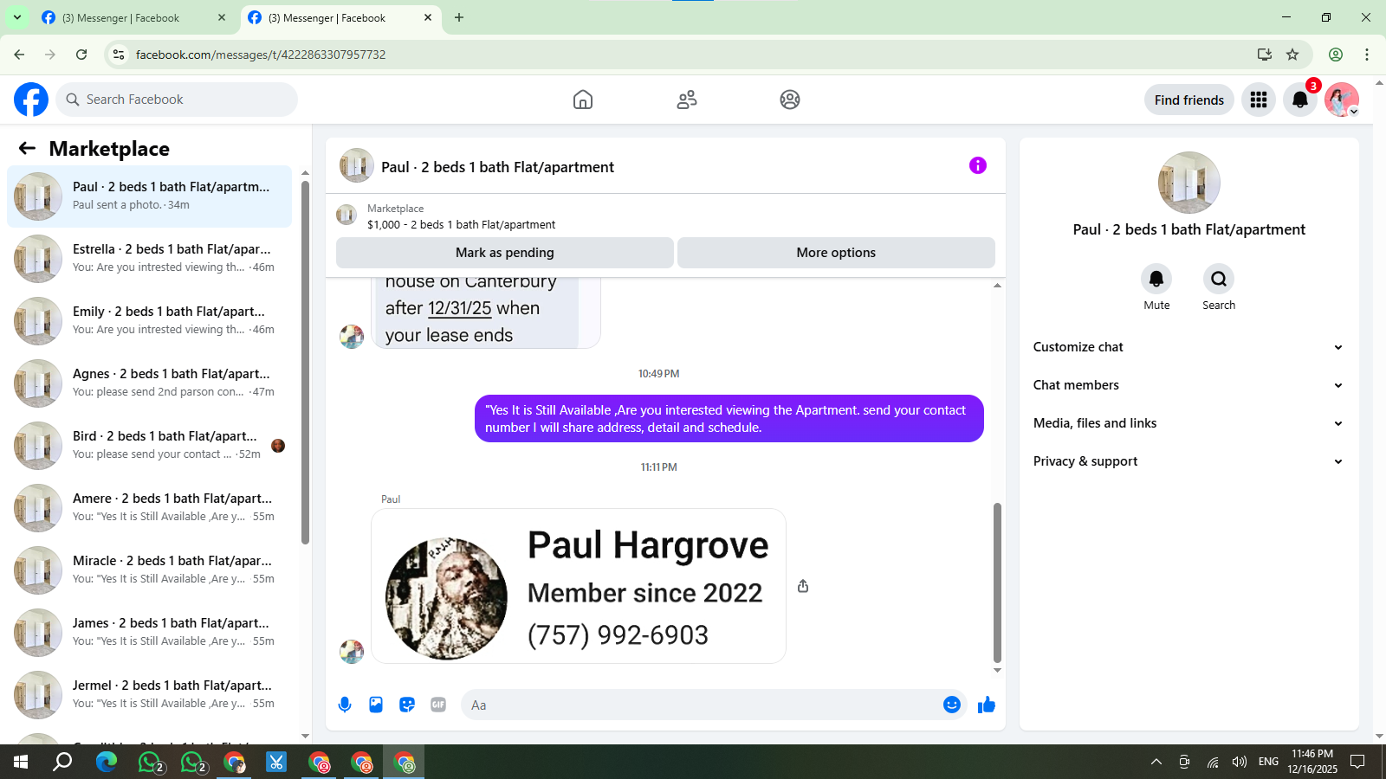Mute this chat with bell icon
The image size is (1386, 779).
1156,279
